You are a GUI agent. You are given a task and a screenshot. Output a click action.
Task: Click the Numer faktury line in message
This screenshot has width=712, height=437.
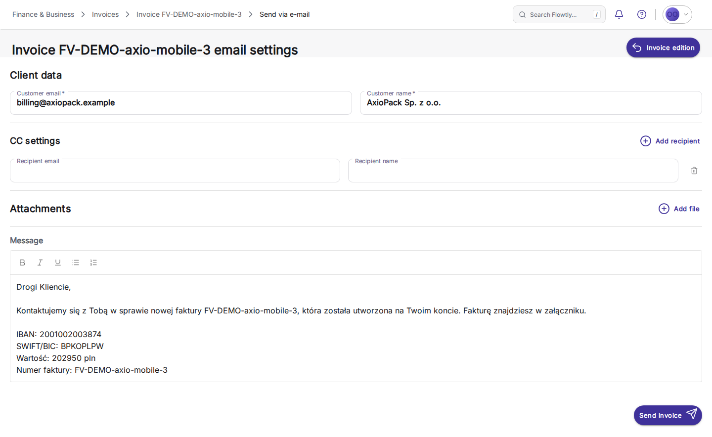[92, 370]
